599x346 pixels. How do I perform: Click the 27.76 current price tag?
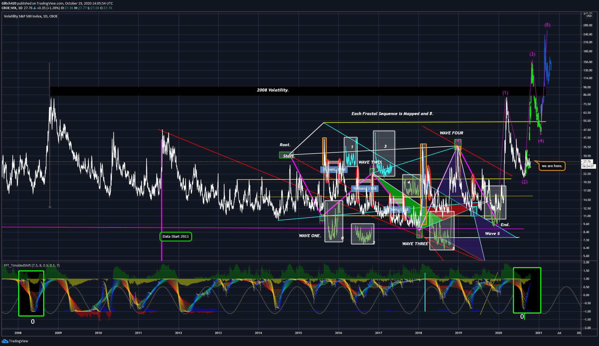587,161
